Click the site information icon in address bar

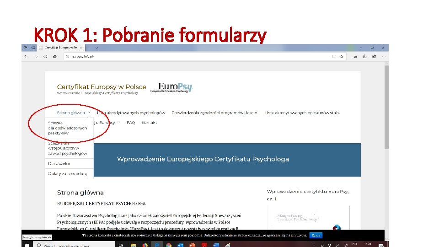pyautogui.click(x=68, y=56)
